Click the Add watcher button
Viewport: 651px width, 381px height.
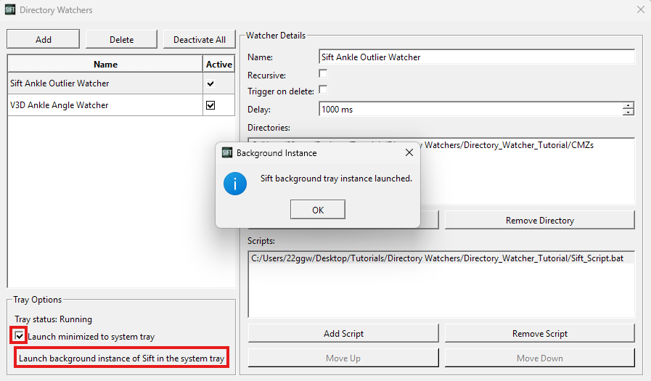tap(43, 39)
